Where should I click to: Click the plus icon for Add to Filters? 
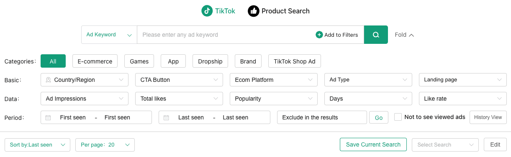pos(319,35)
